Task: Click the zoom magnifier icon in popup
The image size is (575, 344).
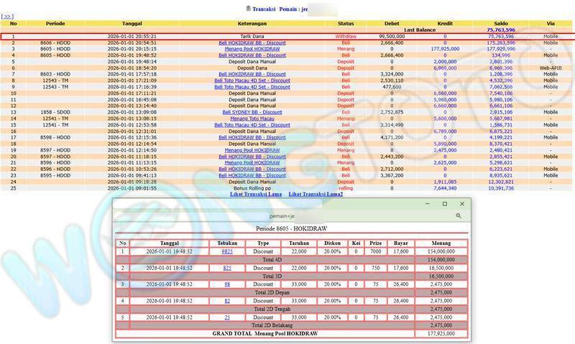Action: (x=459, y=215)
